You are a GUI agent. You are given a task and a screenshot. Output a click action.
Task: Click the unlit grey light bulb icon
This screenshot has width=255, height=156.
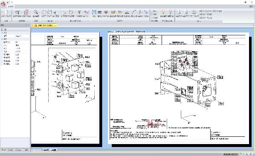(x=170, y=12)
